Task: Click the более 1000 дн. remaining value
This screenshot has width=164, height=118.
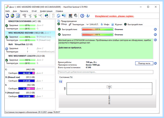Action: click(93, 65)
